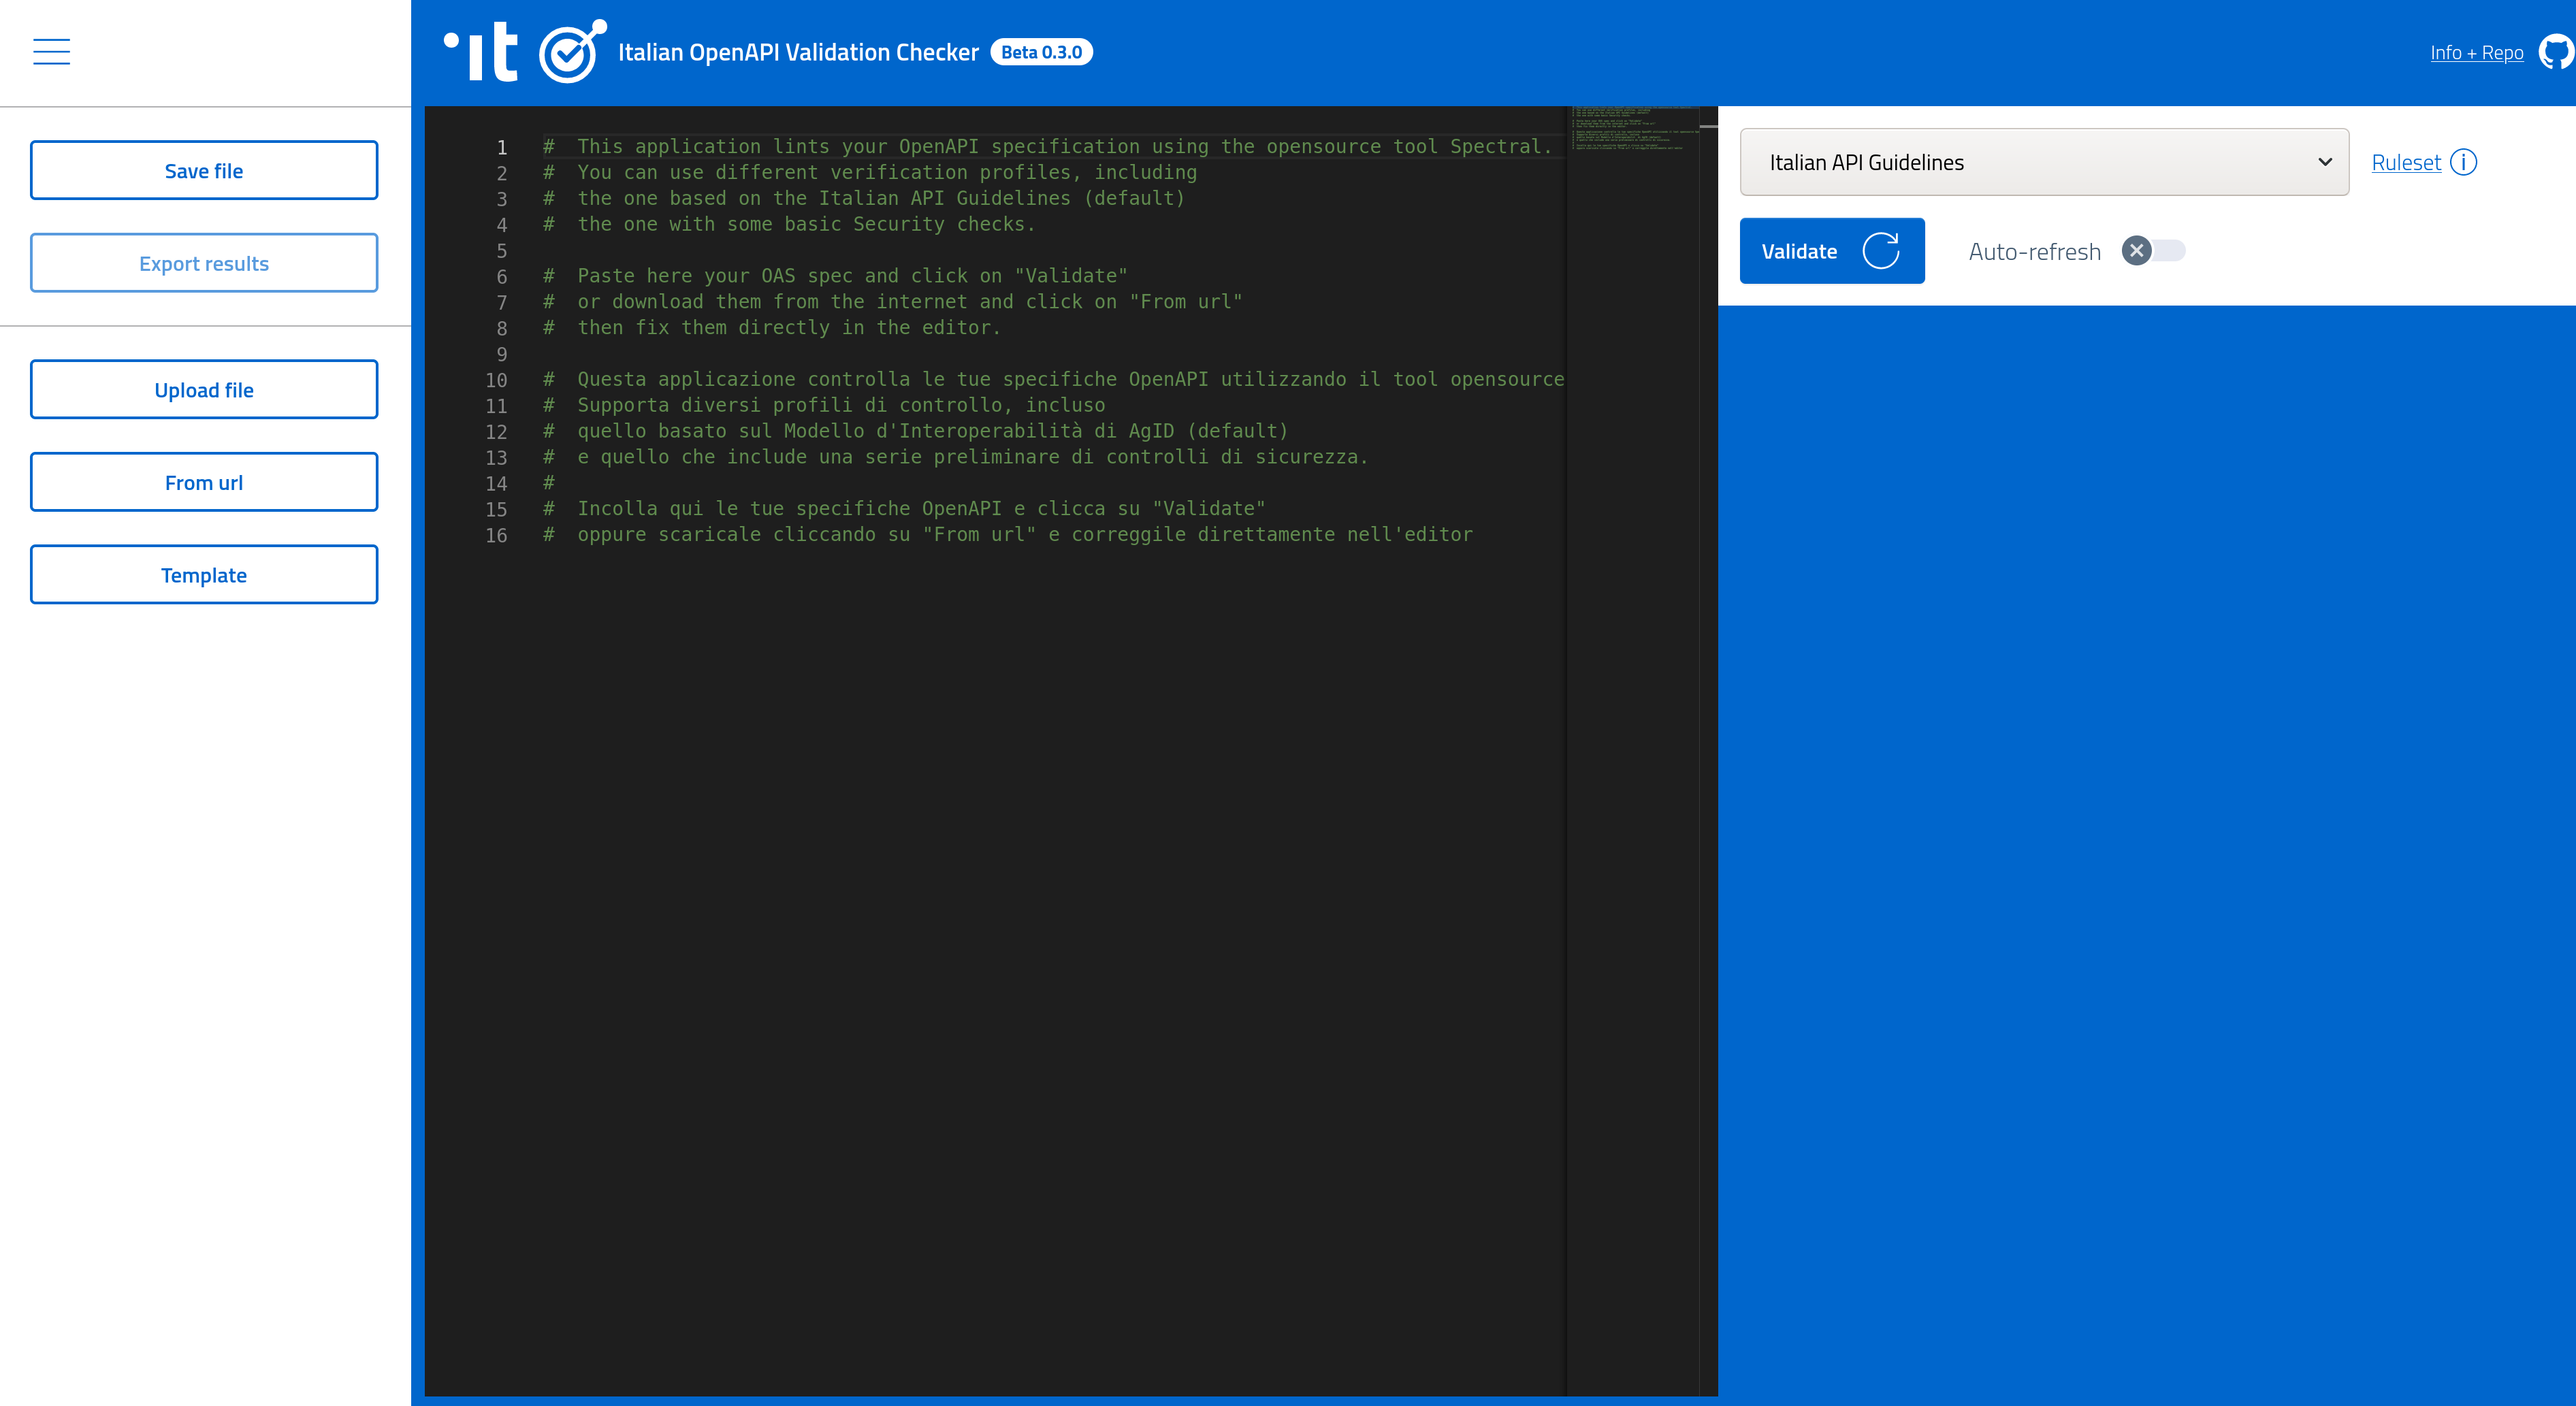Click the Ruleset info circle icon
The width and height of the screenshot is (2576, 1406).
tap(2464, 162)
